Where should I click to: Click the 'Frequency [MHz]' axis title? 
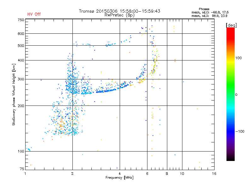point(119,178)
